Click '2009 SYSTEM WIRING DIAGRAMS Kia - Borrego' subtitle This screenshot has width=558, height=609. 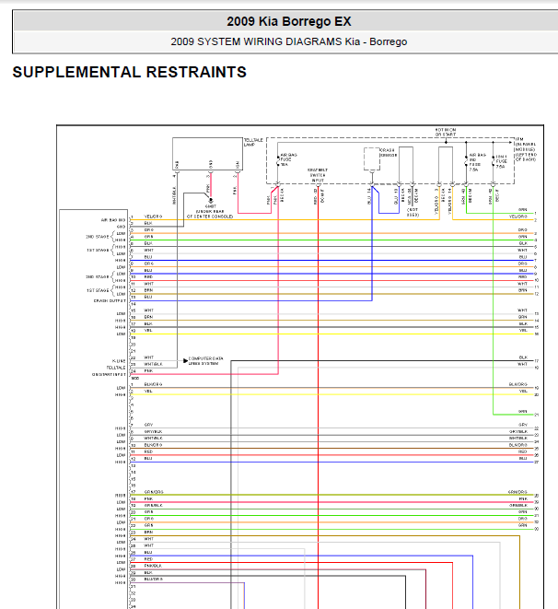coord(289,41)
